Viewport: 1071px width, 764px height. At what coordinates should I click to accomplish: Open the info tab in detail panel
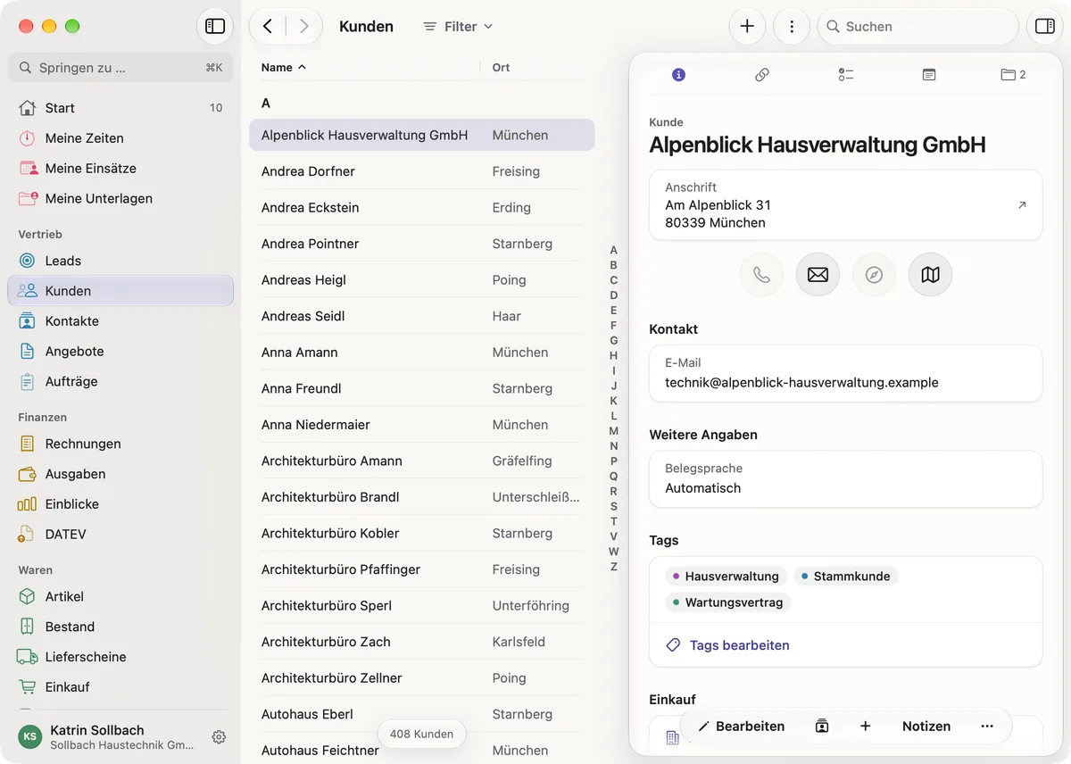[678, 75]
